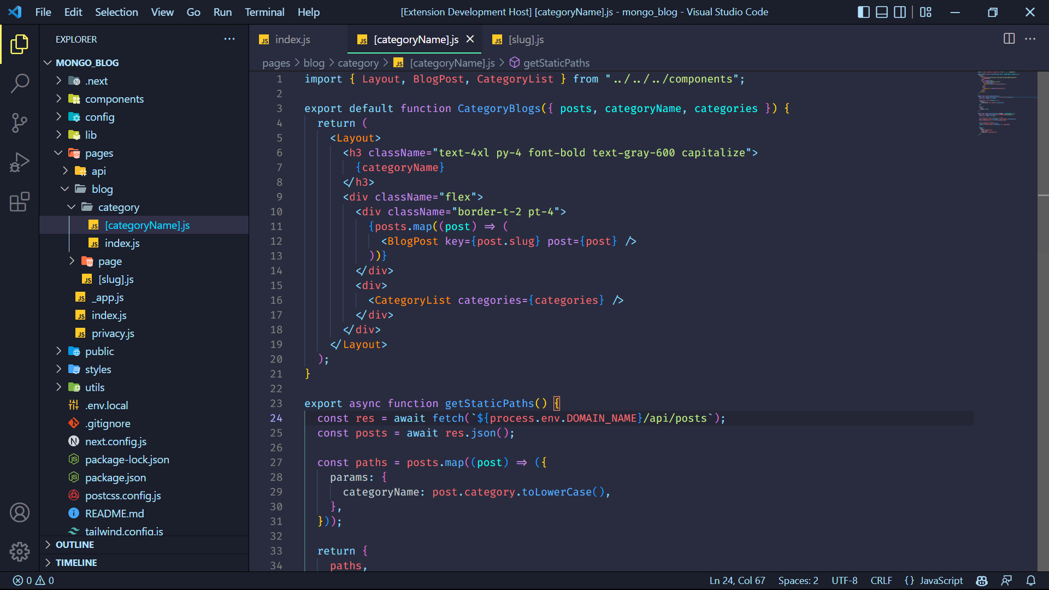Click the blog breadcrumb segment
This screenshot has width=1049, height=590.
(x=314, y=63)
